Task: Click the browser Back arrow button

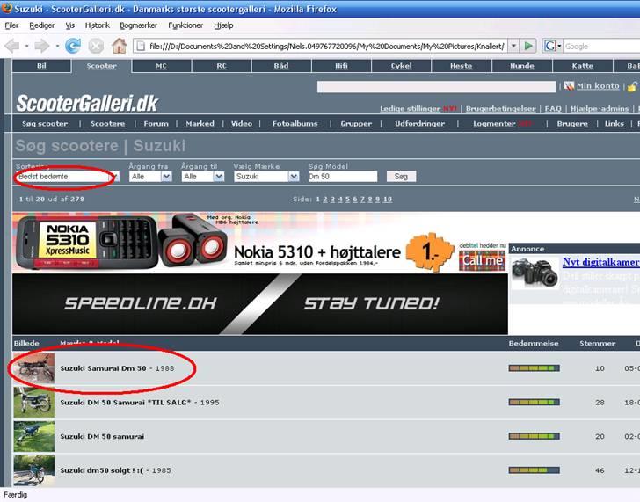Action: click(12, 46)
